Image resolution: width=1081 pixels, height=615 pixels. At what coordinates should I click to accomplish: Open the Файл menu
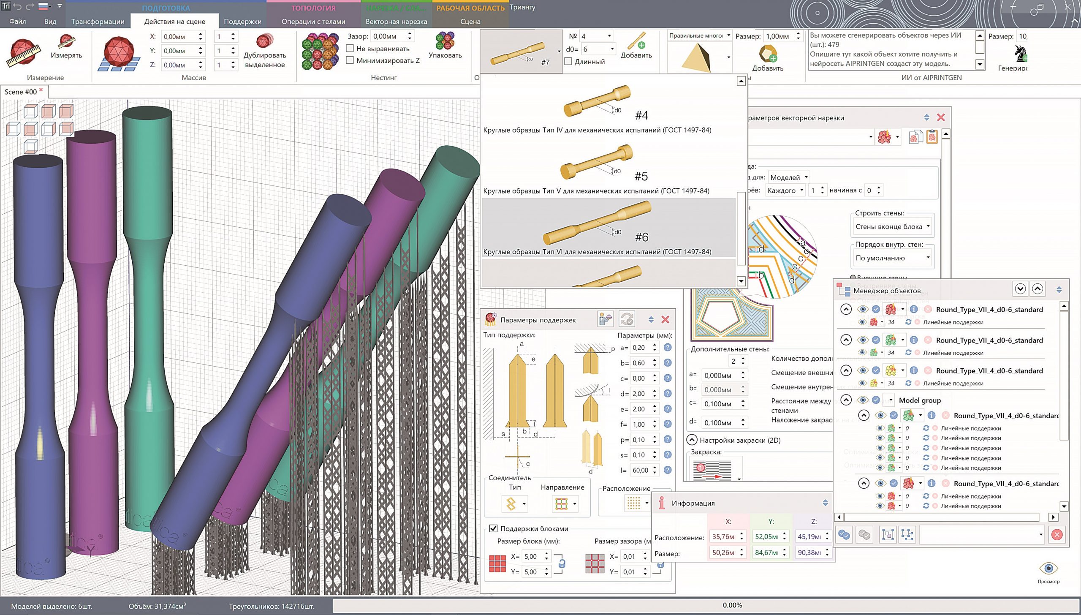pos(17,22)
